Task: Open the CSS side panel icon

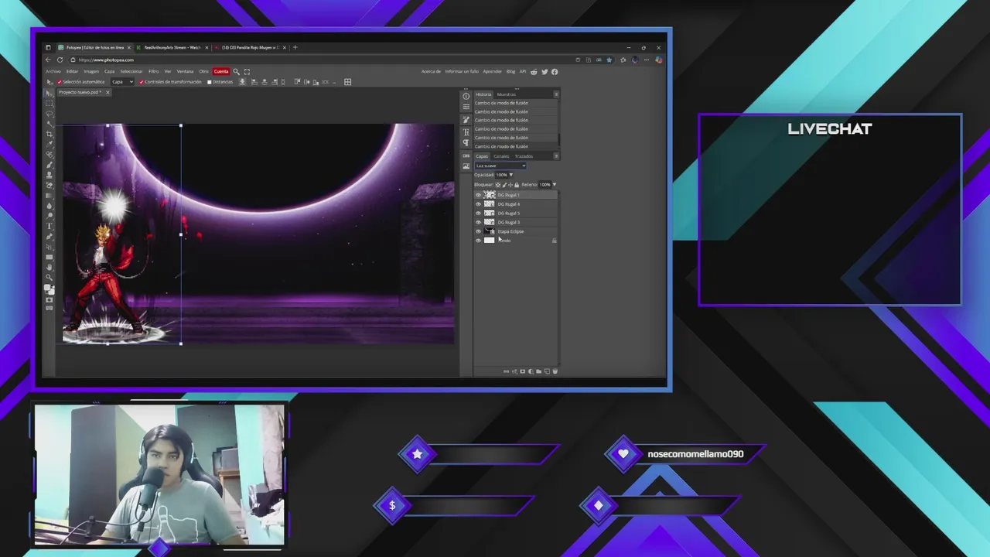Action: tap(466, 155)
